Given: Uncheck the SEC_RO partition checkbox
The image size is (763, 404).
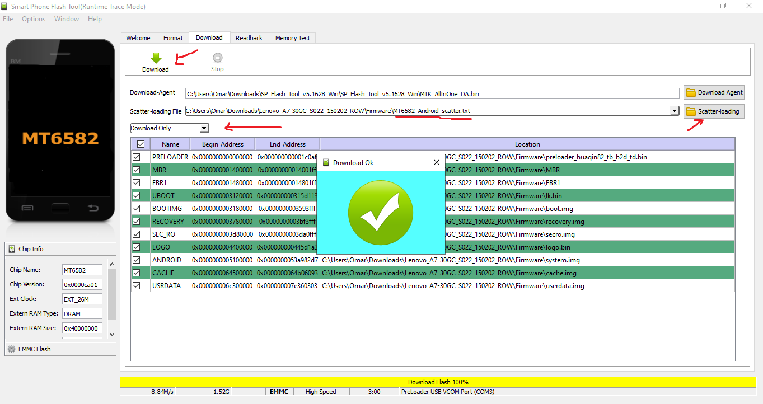Looking at the screenshot, I should tap(136, 234).
